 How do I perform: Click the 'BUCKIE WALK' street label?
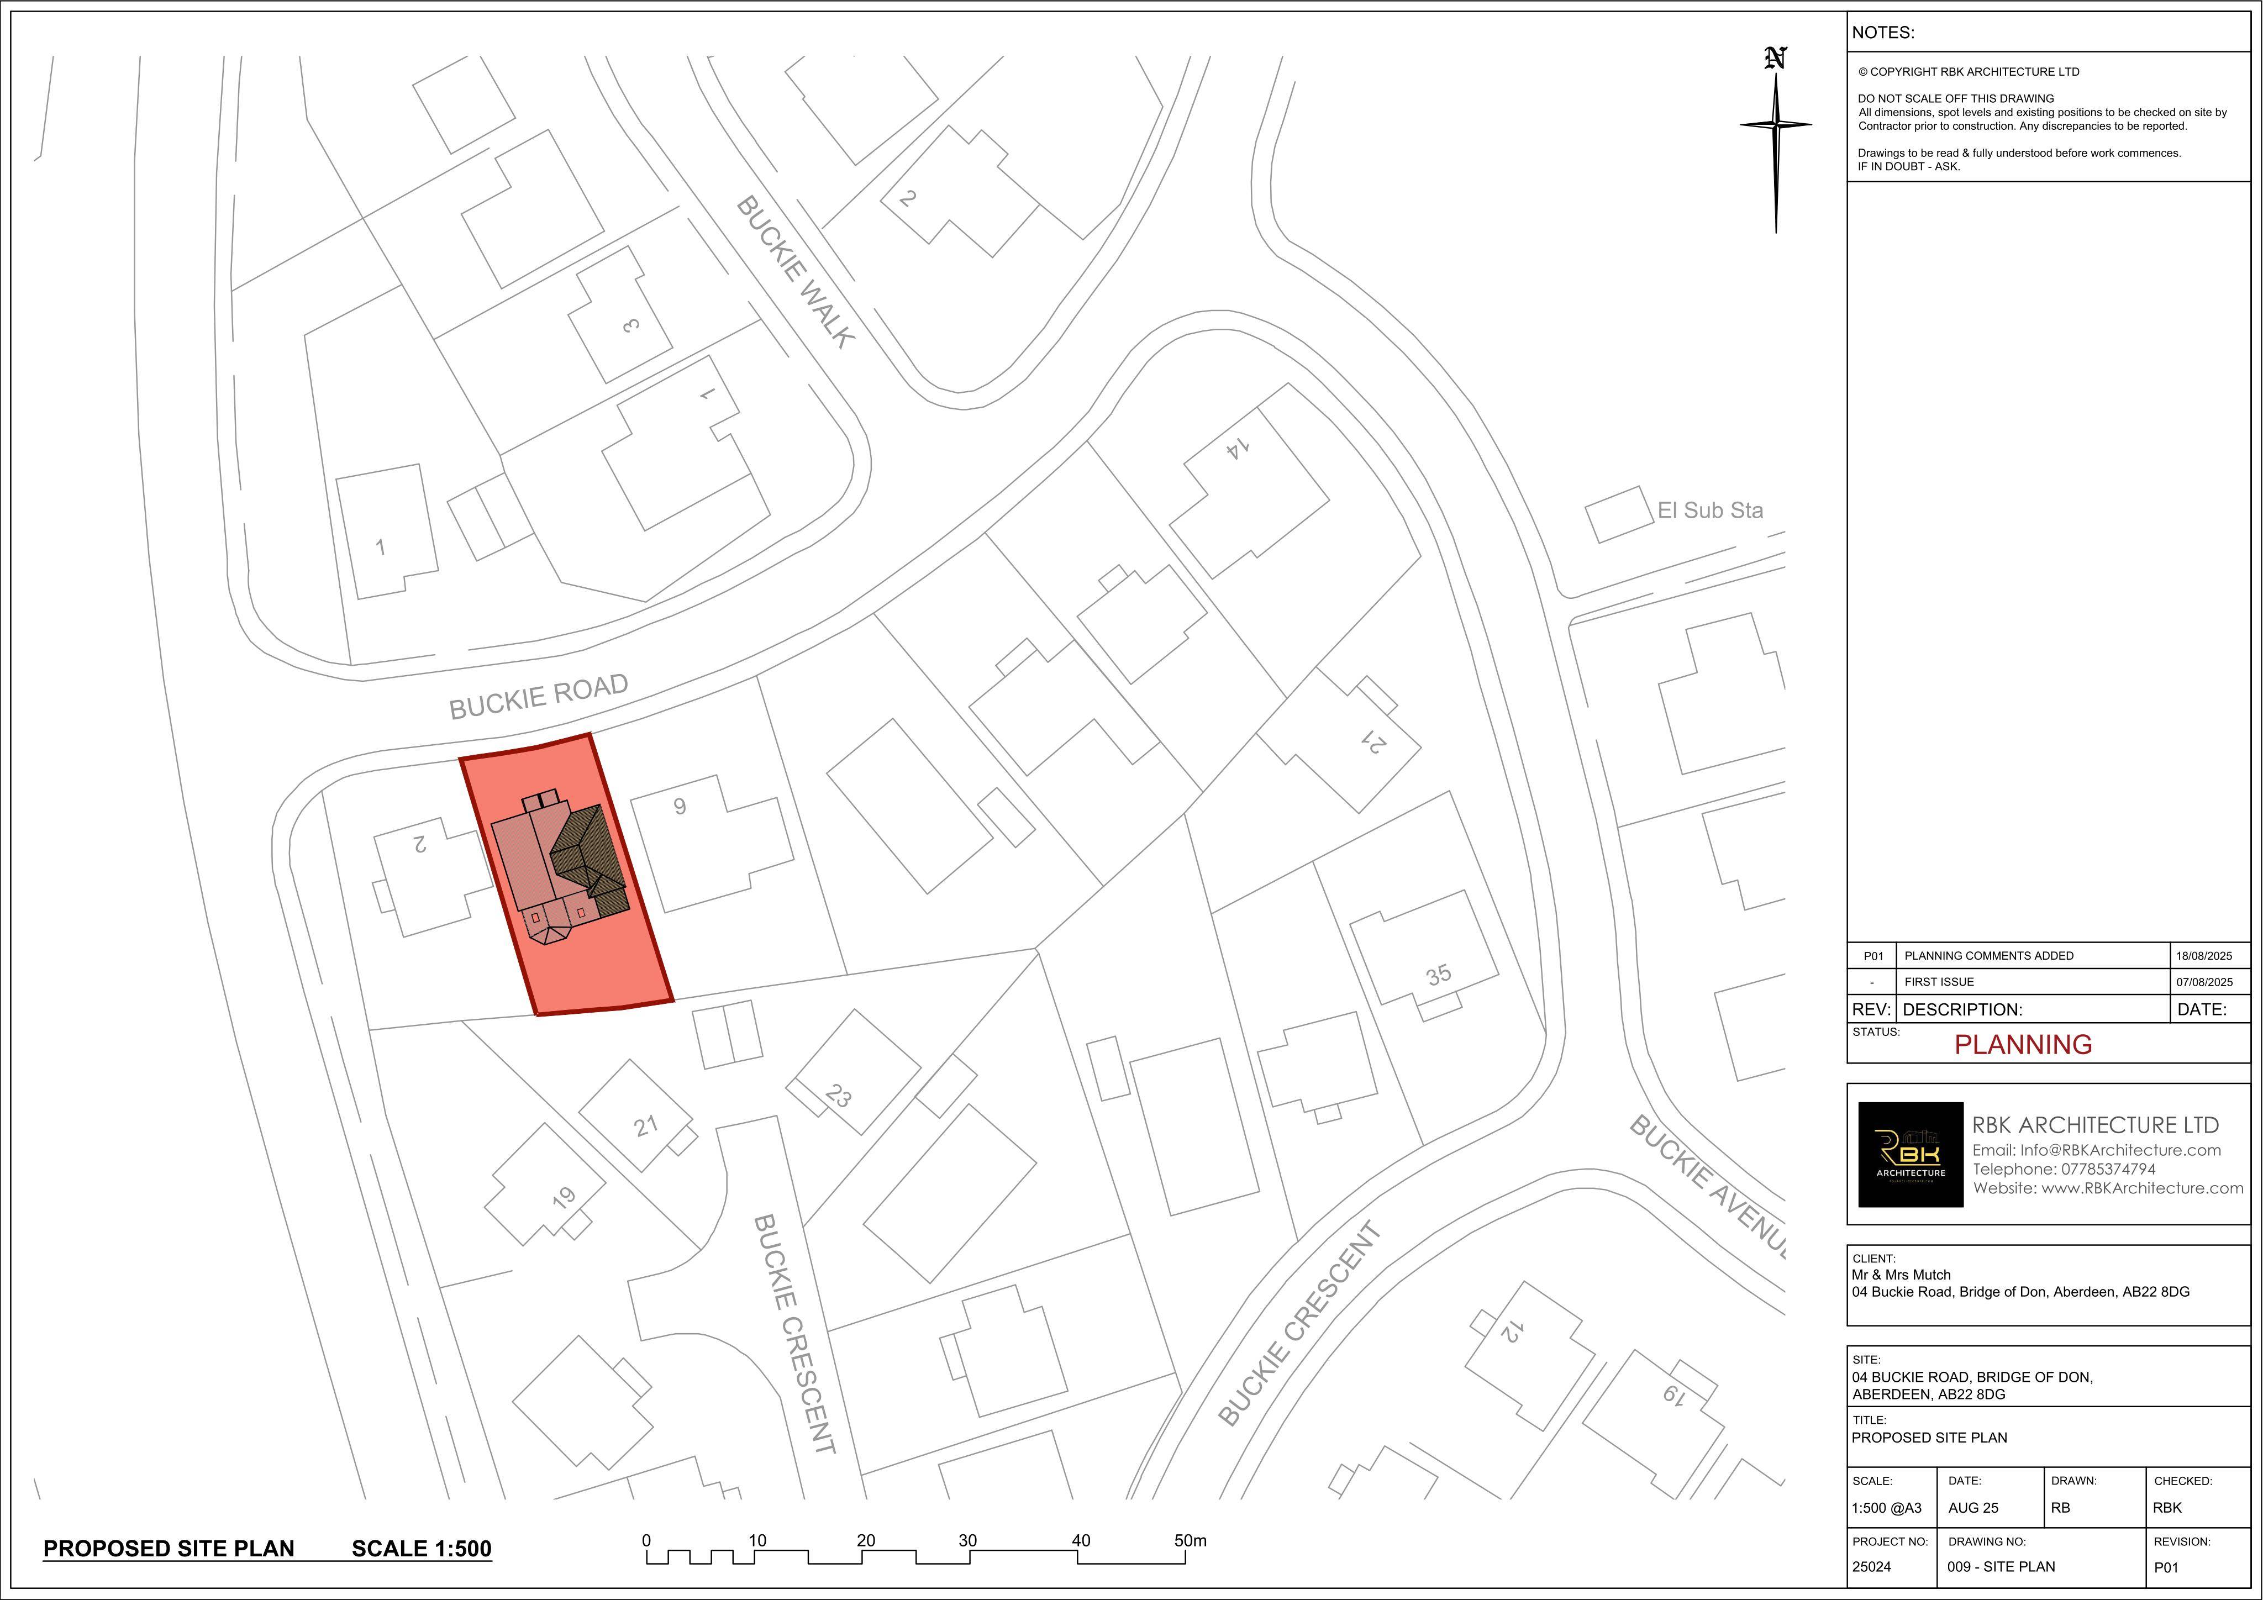pos(796,271)
